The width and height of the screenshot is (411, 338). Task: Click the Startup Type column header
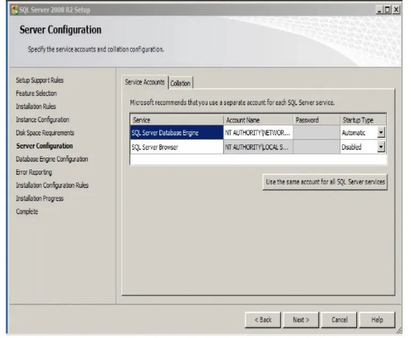pyautogui.click(x=363, y=120)
